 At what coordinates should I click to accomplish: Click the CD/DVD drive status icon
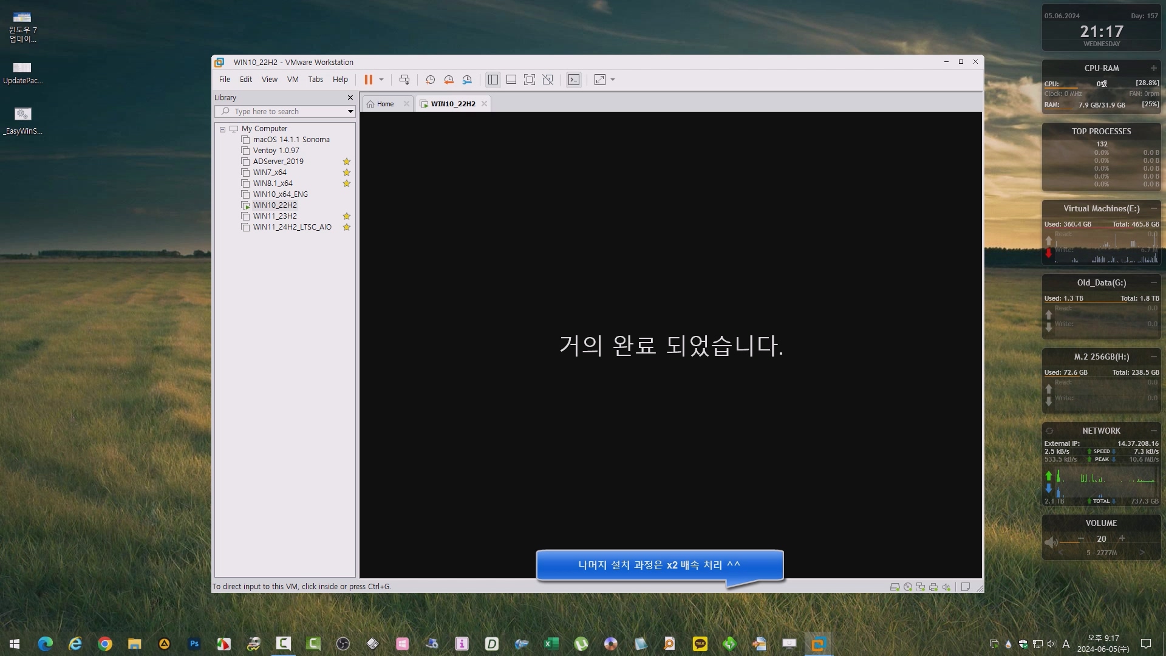[x=908, y=587]
